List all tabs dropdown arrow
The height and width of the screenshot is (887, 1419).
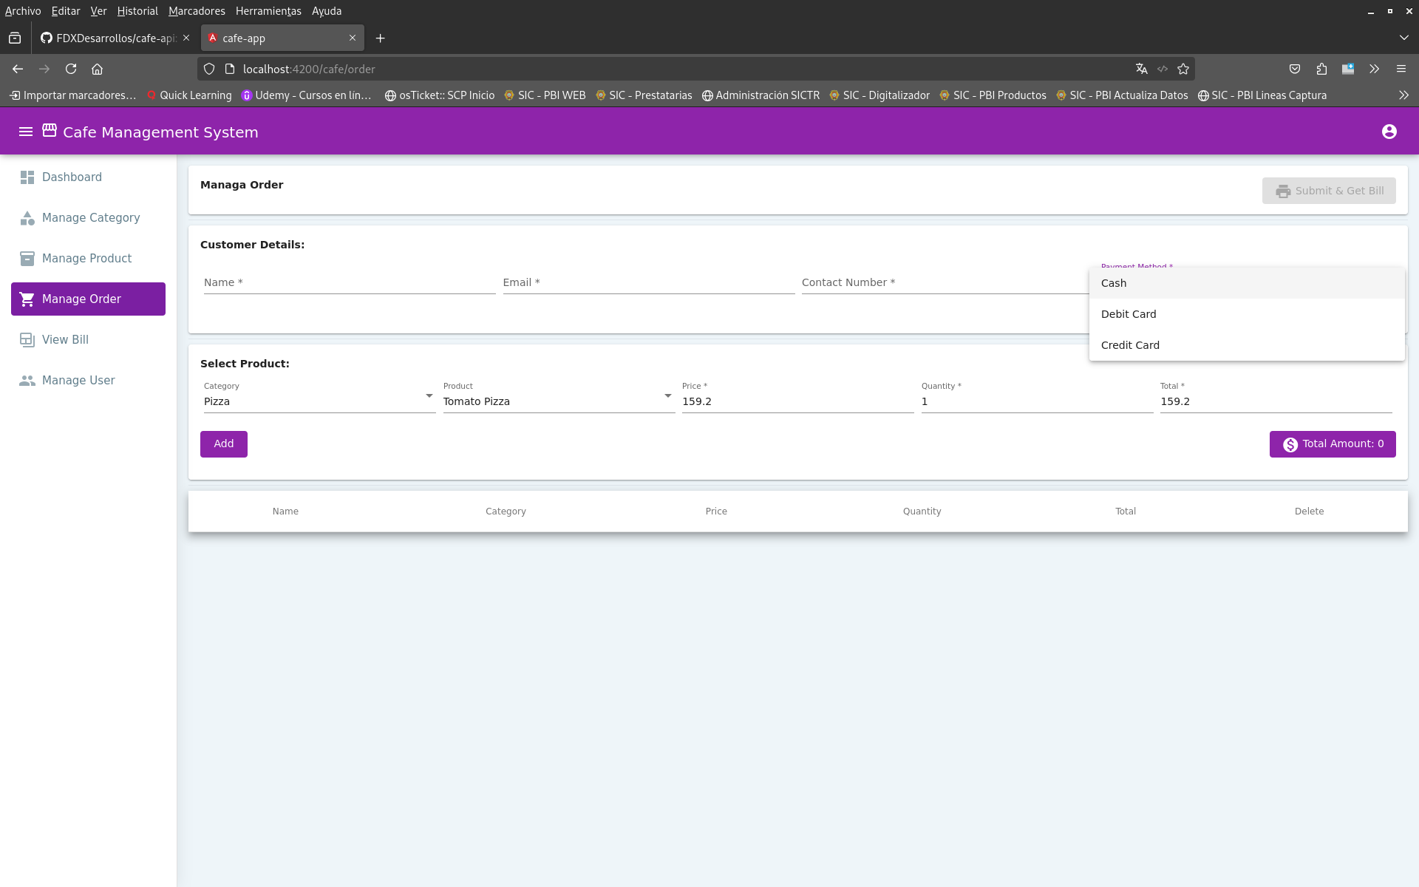click(1403, 38)
